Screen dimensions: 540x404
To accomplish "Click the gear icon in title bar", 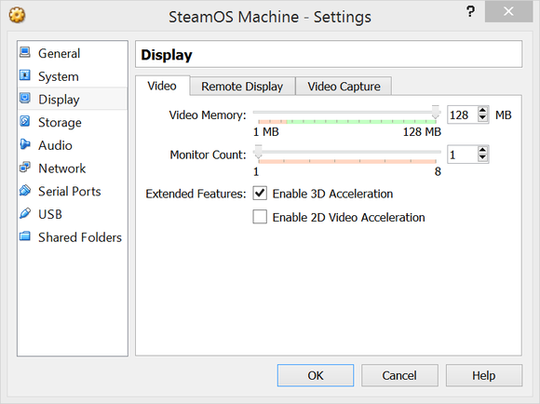I will (17, 16).
